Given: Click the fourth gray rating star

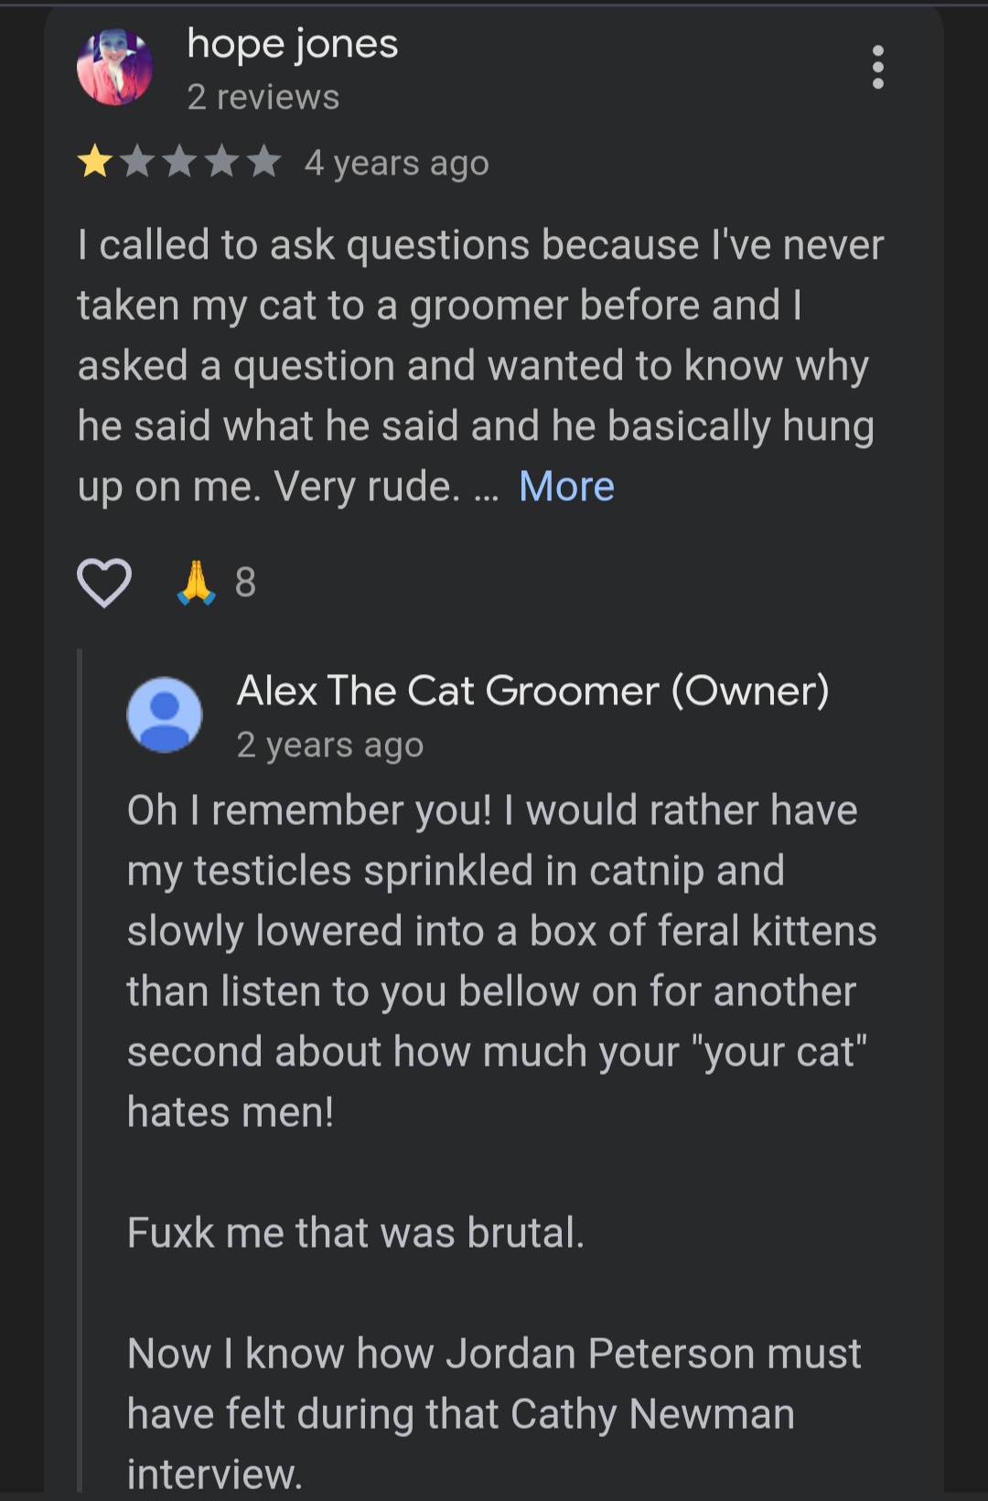Looking at the screenshot, I should click(221, 162).
